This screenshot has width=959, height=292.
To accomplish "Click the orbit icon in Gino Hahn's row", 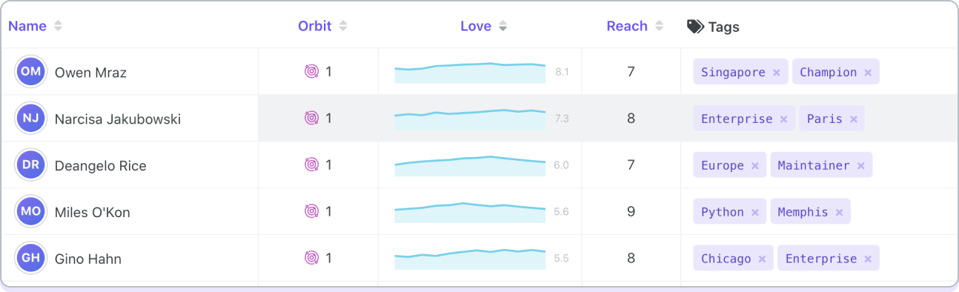I will 312,259.
